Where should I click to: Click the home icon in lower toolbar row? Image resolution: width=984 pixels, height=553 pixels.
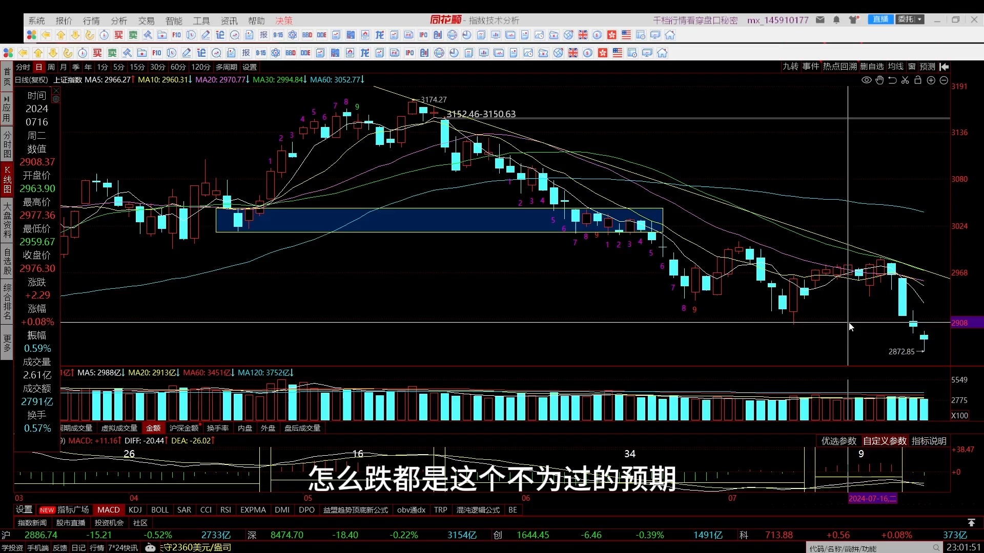point(662,53)
